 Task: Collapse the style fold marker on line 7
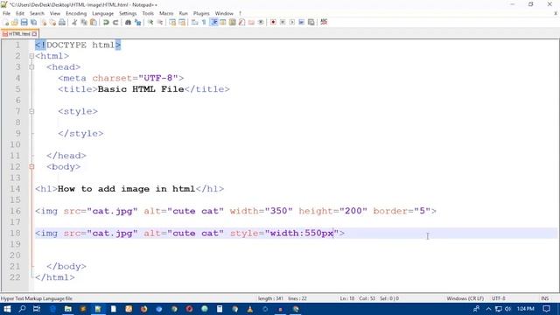click(x=31, y=111)
